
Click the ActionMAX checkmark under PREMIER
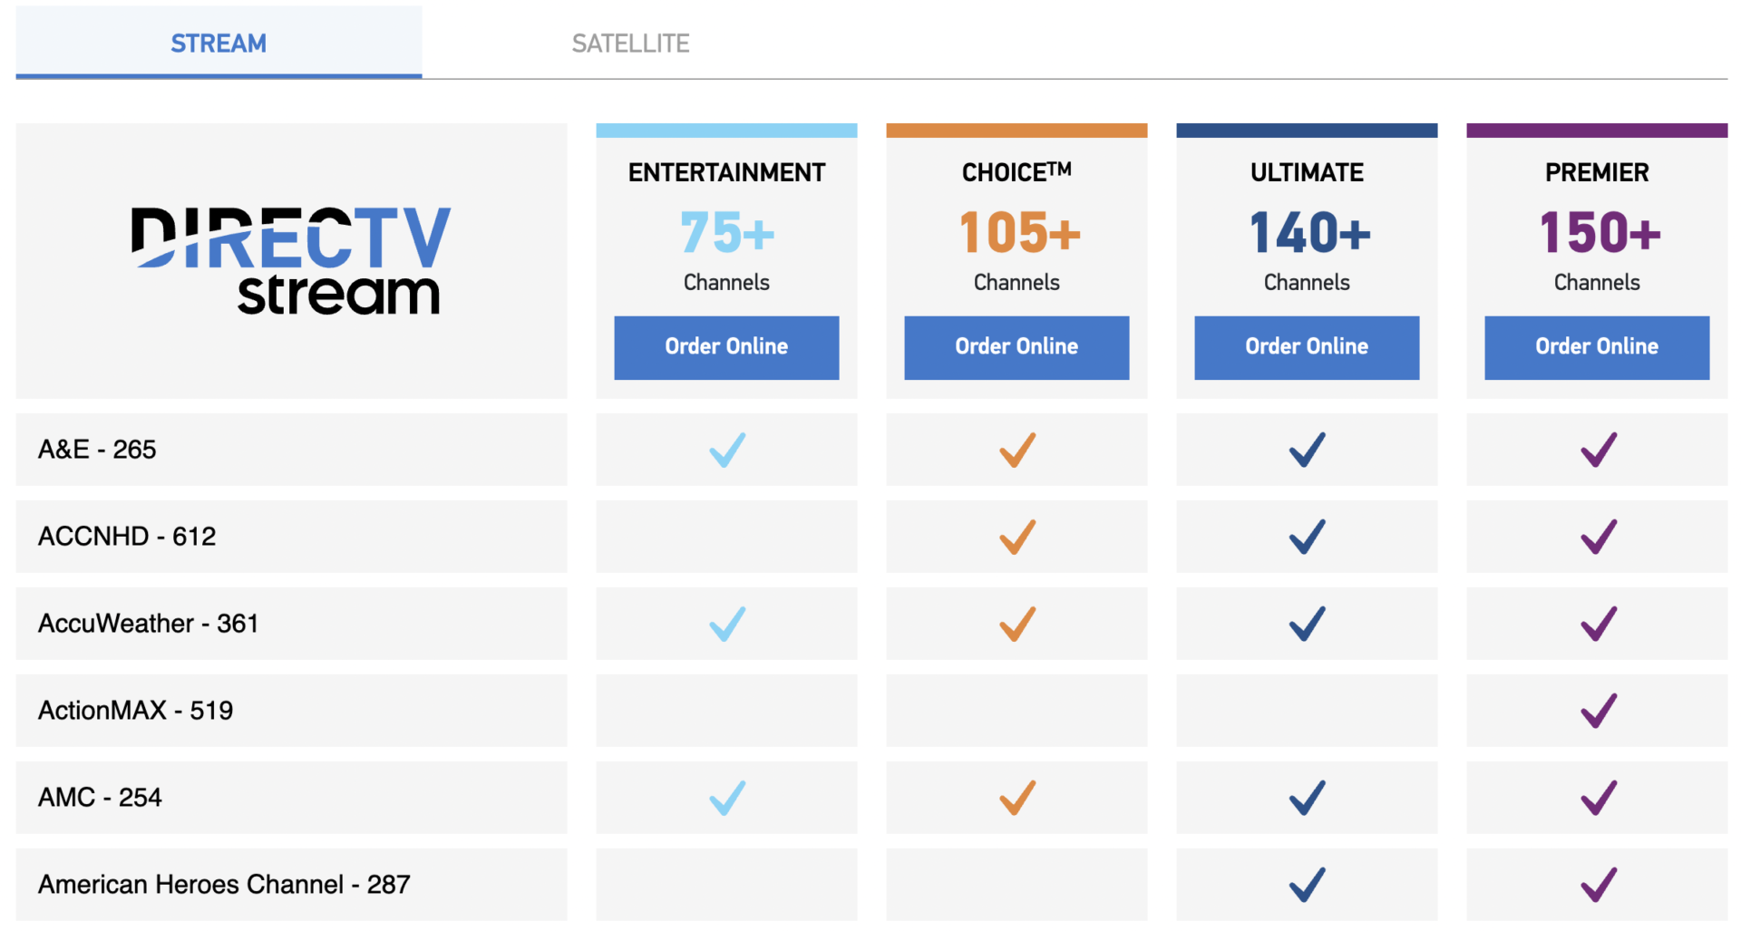1596,711
